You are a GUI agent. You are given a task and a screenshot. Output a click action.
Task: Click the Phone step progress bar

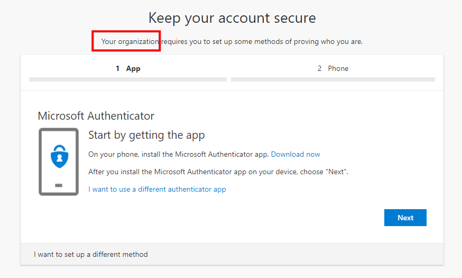[333, 79]
